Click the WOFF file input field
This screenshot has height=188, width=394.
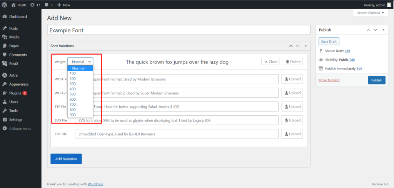tap(177, 79)
